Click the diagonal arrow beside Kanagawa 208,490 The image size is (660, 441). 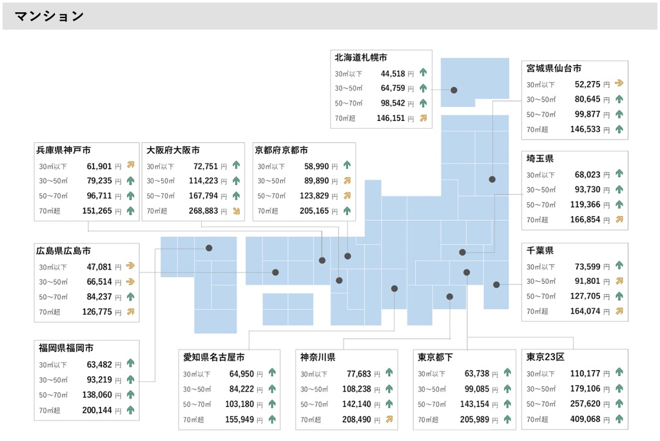tap(389, 419)
